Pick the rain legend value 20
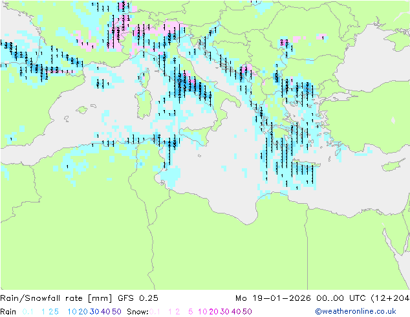The image size is (410, 317). coord(83,312)
